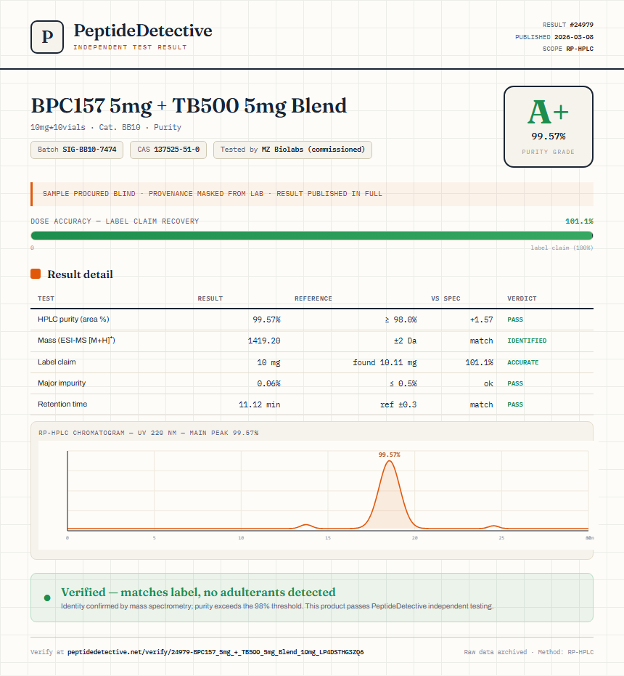Click the ±2 Da reference cell
Image resolution: width=624 pixels, height=676 pixels.
[x=405, y=341]
